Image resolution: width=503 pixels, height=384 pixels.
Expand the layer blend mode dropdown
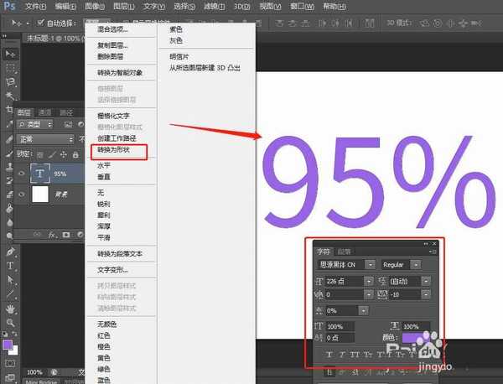tap(48, 139)
